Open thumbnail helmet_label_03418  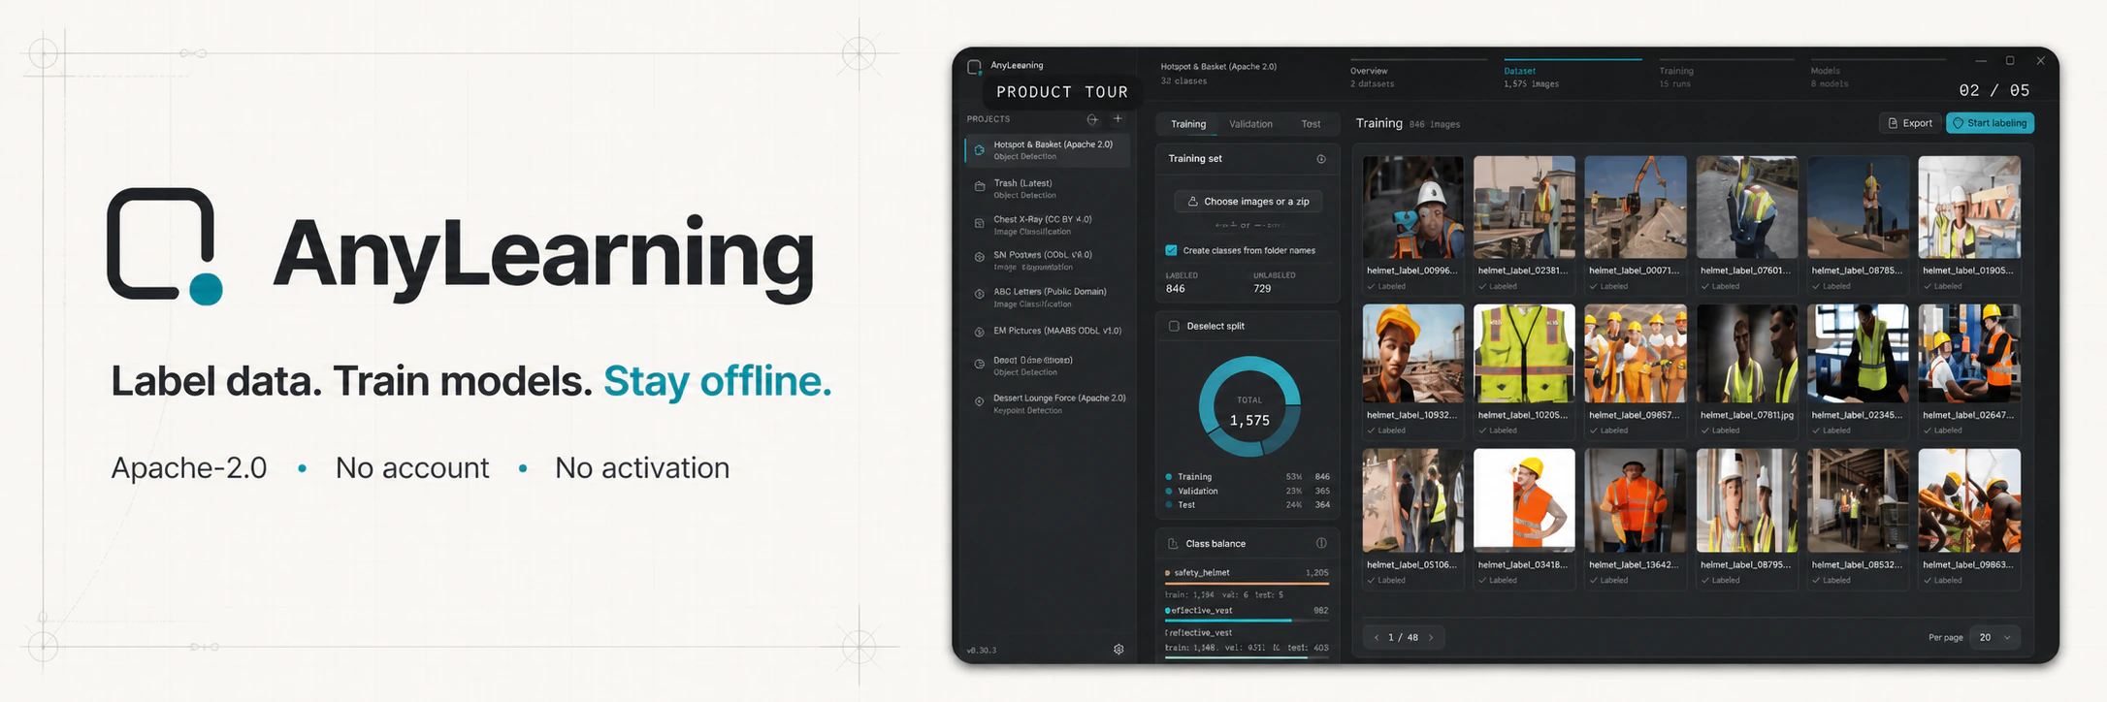pos(1524,500)
